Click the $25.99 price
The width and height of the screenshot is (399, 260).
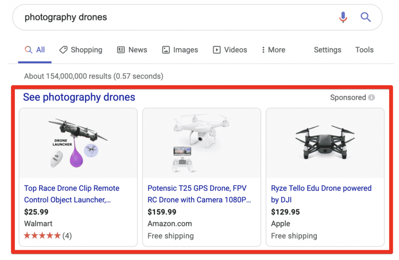36,212
